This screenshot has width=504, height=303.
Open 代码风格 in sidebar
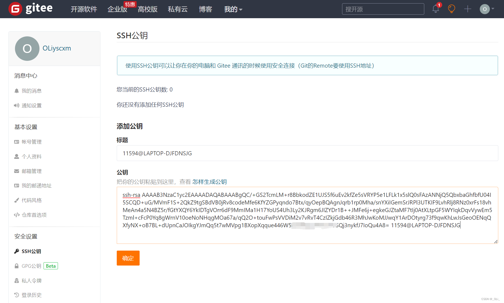click(32, 200)
